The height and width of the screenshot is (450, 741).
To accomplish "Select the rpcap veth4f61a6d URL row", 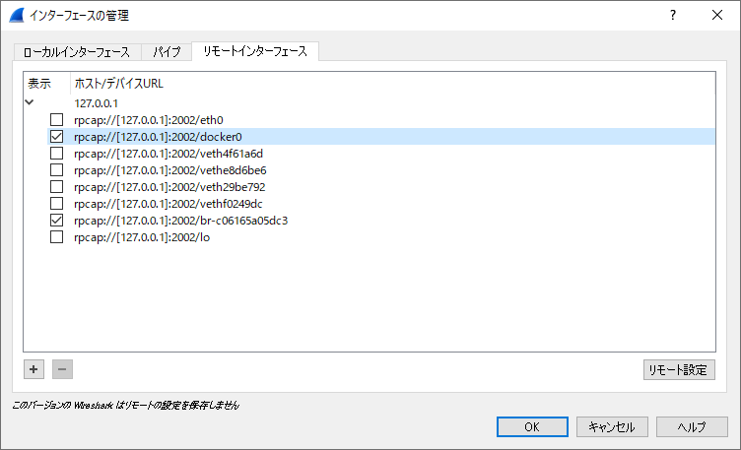I will (x=381, y=154).
